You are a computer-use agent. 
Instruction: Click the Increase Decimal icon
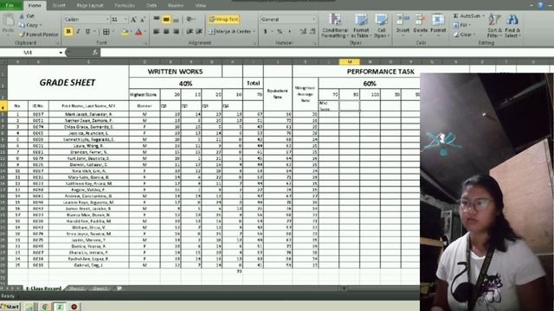[303, 31]
